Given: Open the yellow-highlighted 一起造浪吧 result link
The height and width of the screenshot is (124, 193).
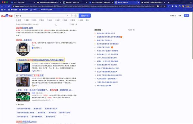Looking at the screenshot, I should click(x=40, y=60).
